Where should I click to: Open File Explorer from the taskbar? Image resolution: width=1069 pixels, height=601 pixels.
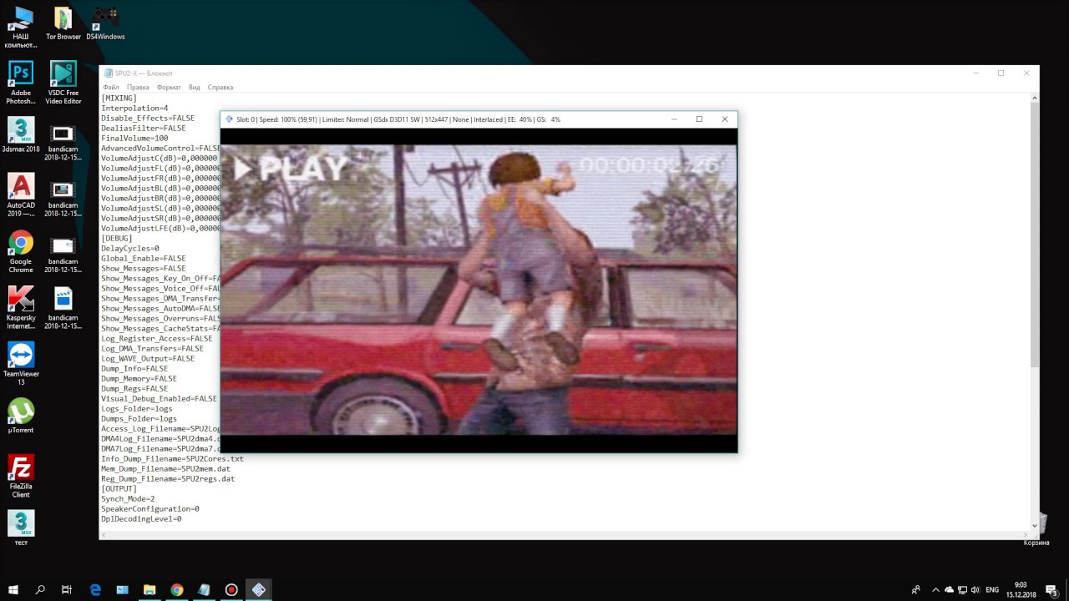149,589
